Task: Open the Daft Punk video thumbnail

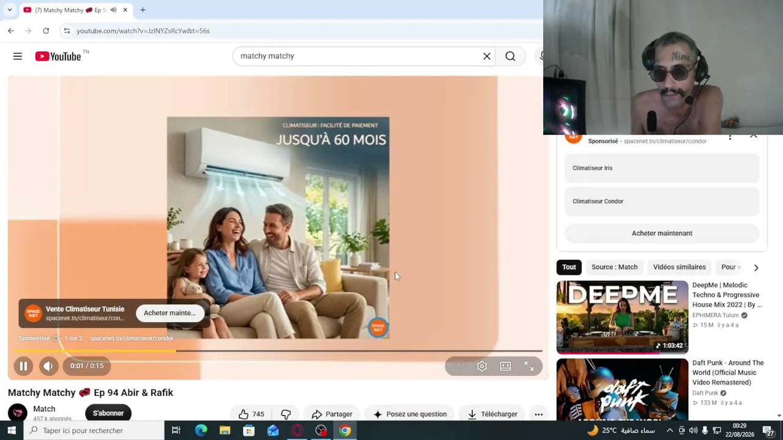Action: (x=622, y=390)
